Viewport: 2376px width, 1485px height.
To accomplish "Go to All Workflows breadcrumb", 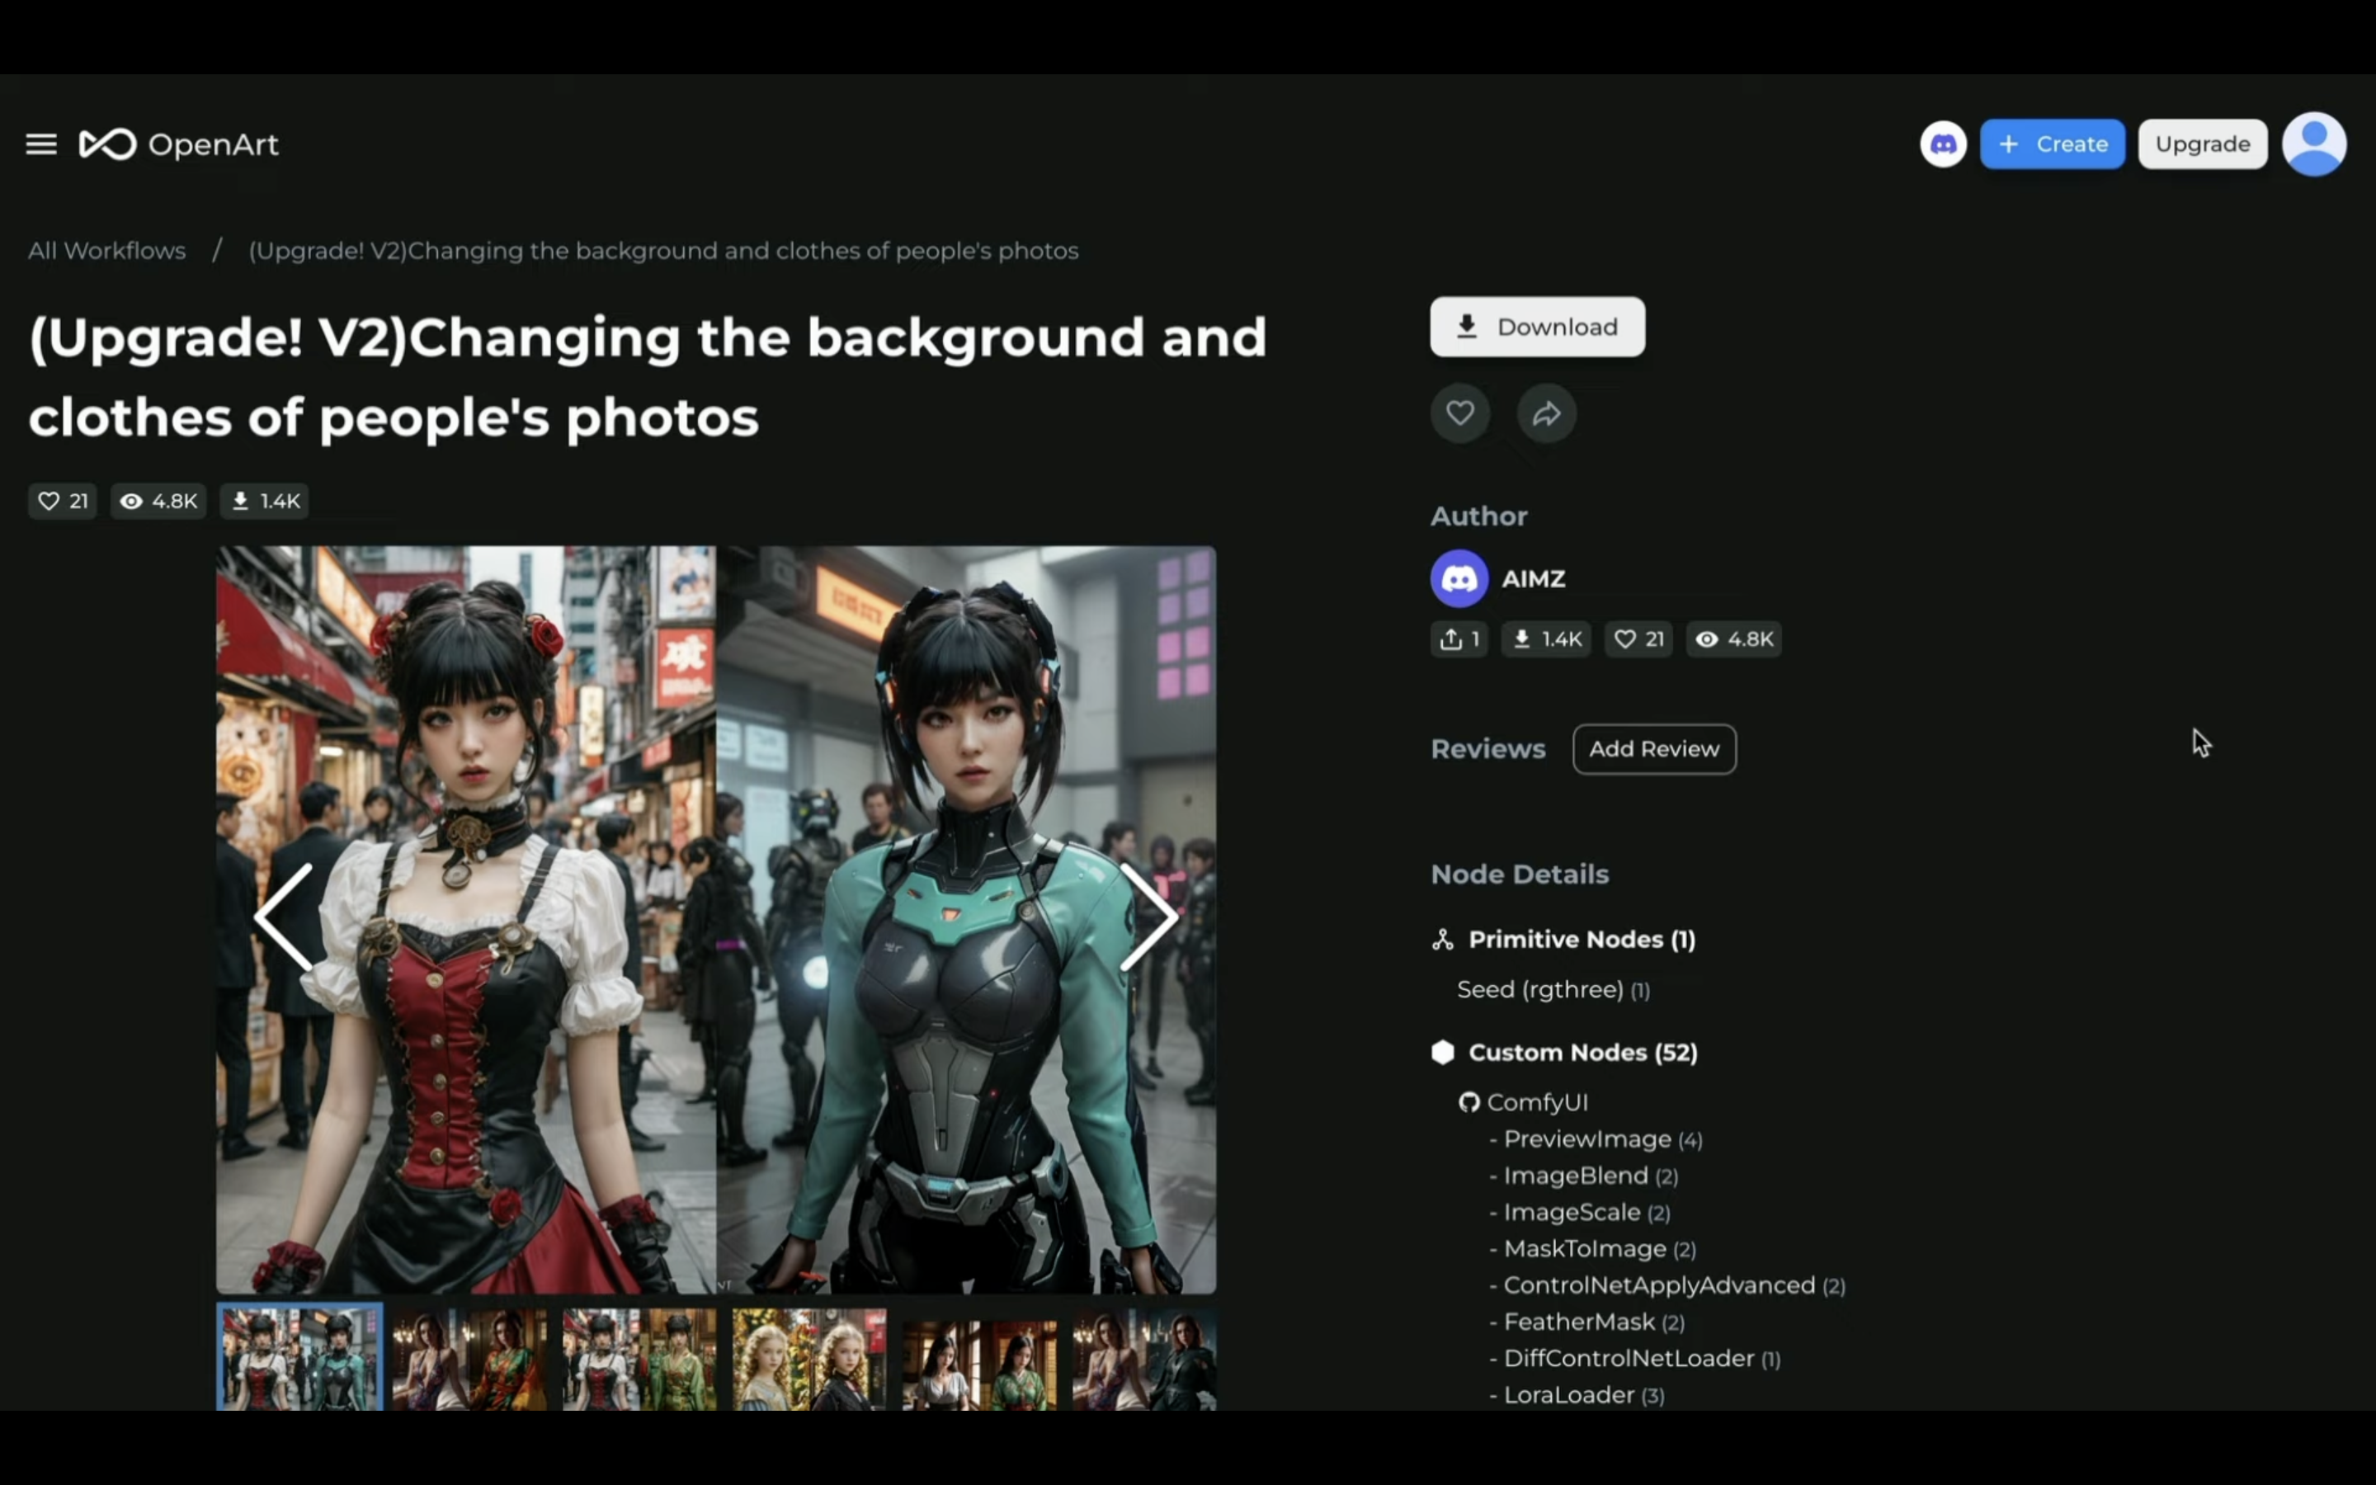I will click(x=107, y=251).
